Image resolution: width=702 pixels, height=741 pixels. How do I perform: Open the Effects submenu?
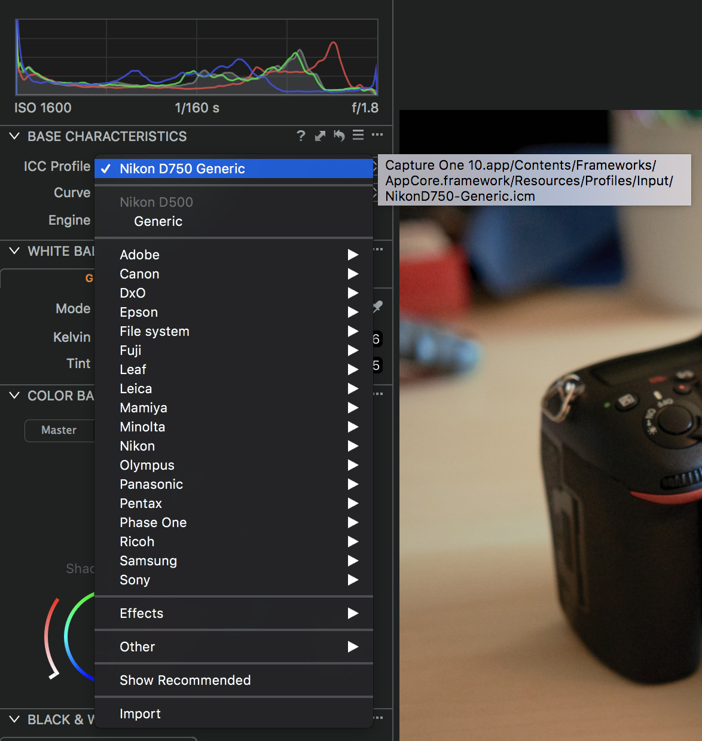coord(142,613)
